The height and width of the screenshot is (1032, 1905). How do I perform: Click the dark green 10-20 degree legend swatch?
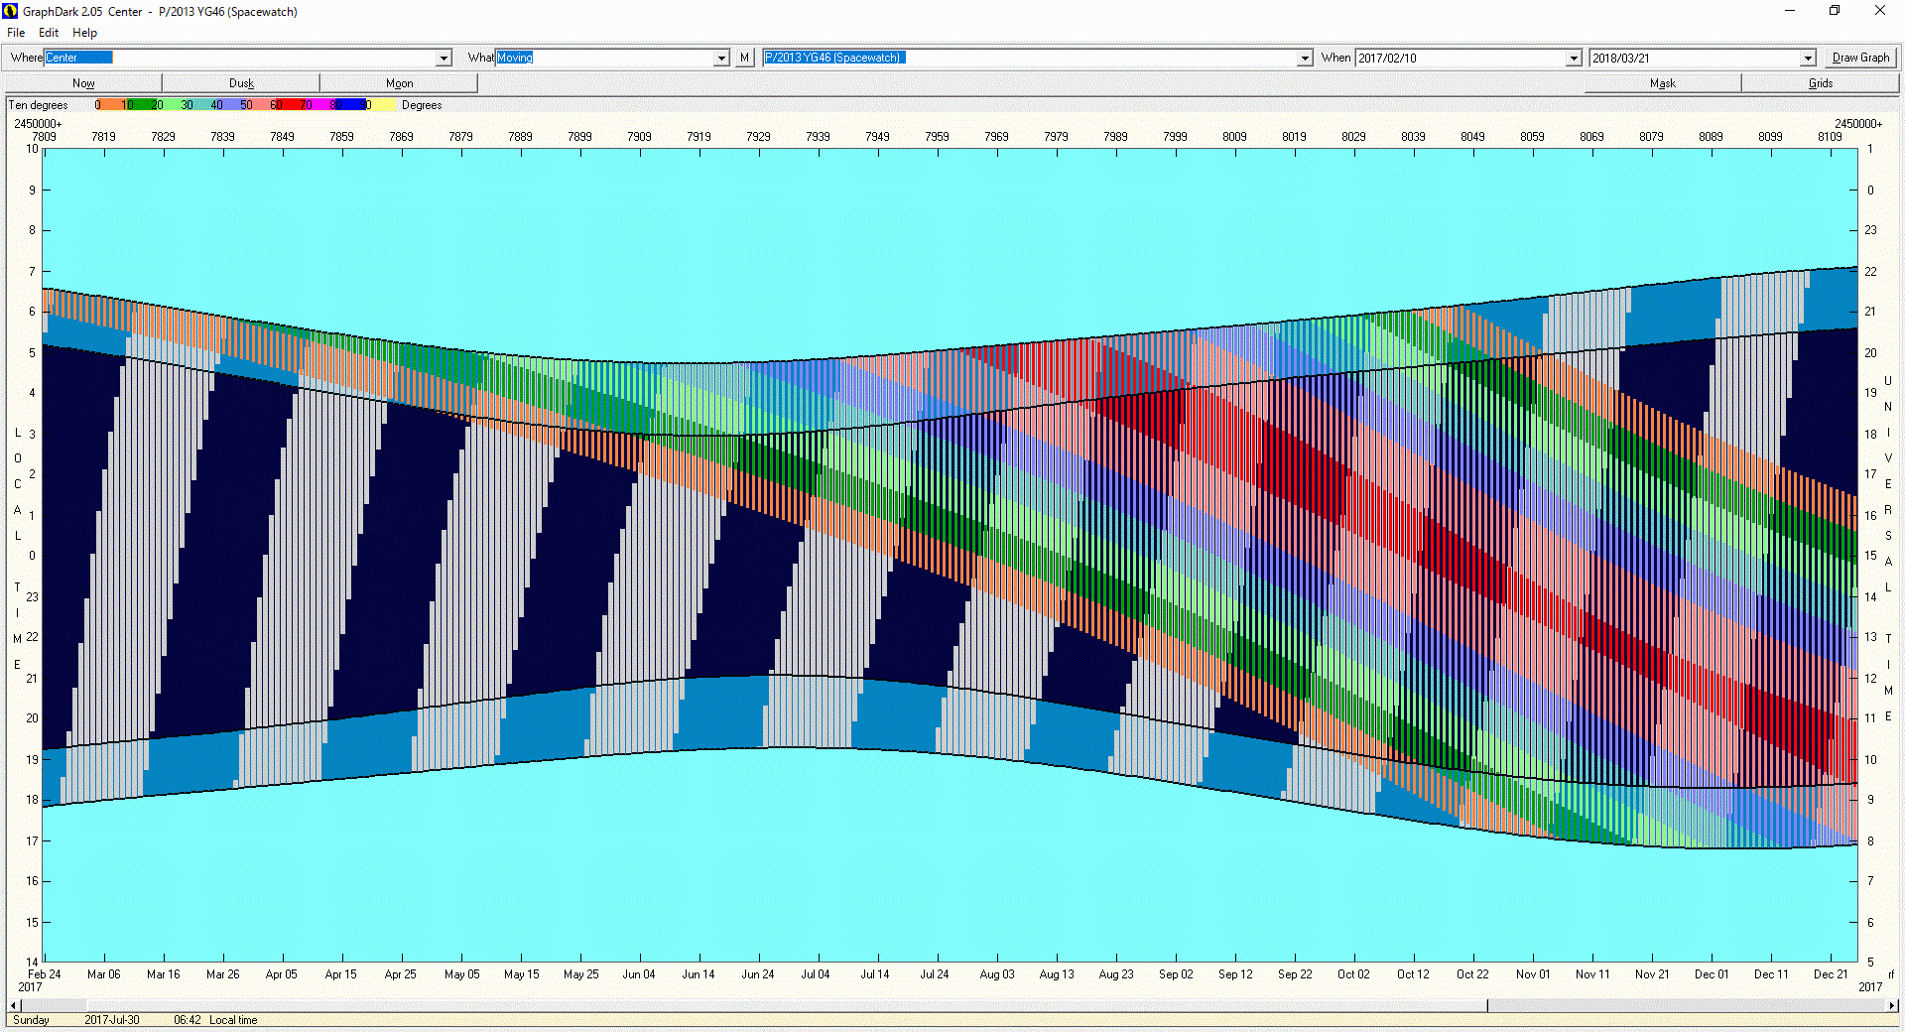coord(141,104)
